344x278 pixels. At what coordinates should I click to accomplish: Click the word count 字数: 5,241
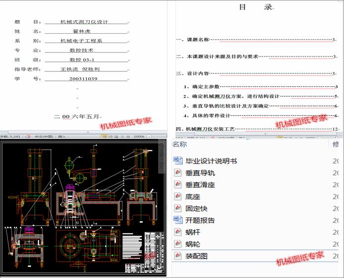(10, 136)
